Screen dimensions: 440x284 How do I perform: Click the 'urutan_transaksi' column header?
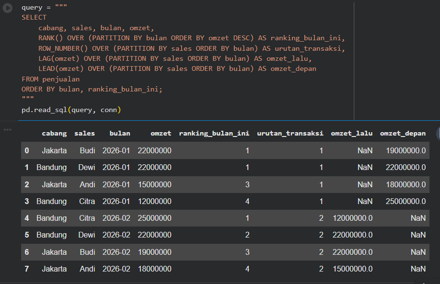(x=290, y=134)
